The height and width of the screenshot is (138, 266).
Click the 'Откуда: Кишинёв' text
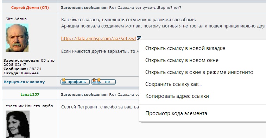click(21, 73)
